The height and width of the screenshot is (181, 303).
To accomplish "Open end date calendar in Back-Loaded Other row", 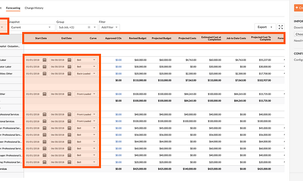I will point(69,74).
